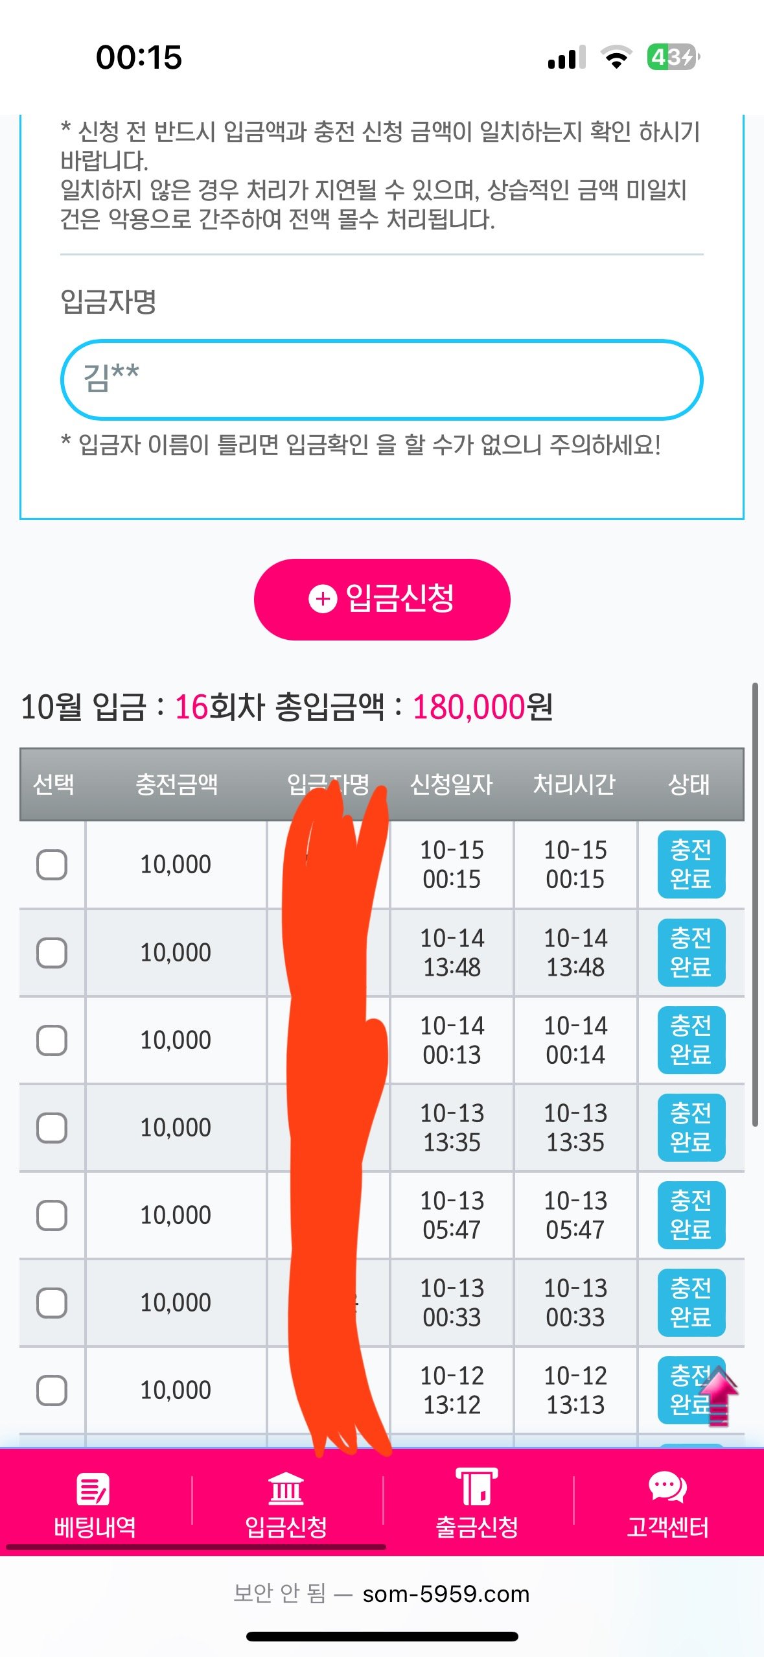The image size is (764, 1657).
Task: Tap the betting history document icon
Action: pos(93,1488)
